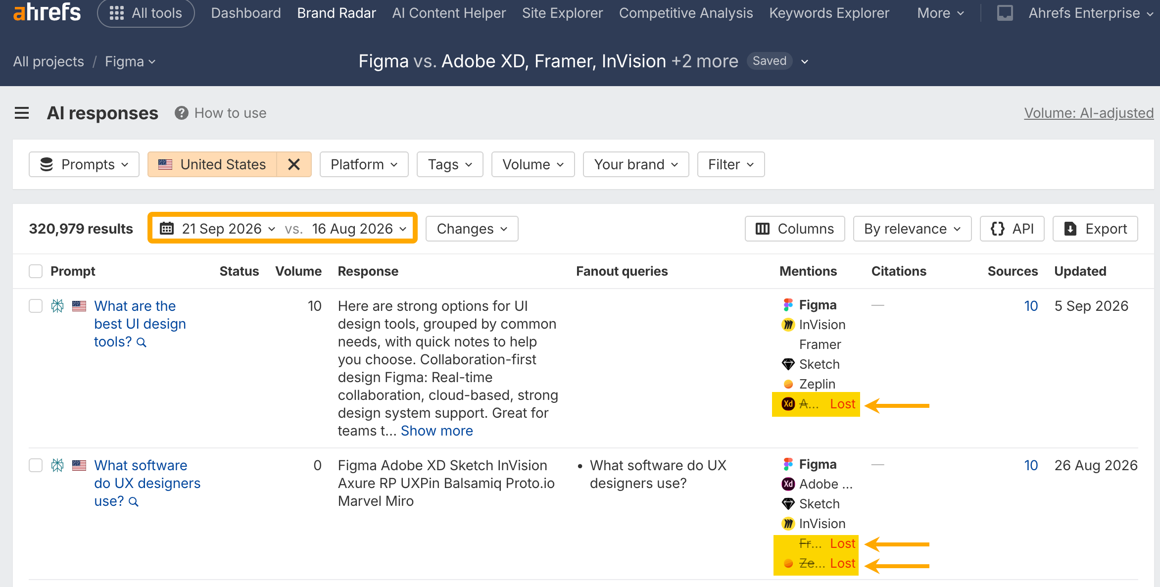Click the United States filter chip
1160x587 pixels.
click(212, 164)
